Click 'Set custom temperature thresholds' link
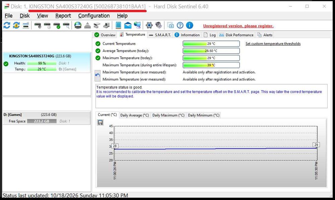This screenshot has width=335, height=200. [273, 44]
